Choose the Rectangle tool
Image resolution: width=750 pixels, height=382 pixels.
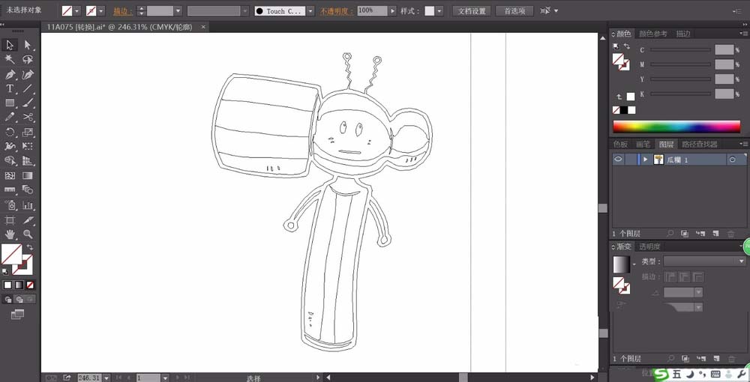click(x=10, y=103)
